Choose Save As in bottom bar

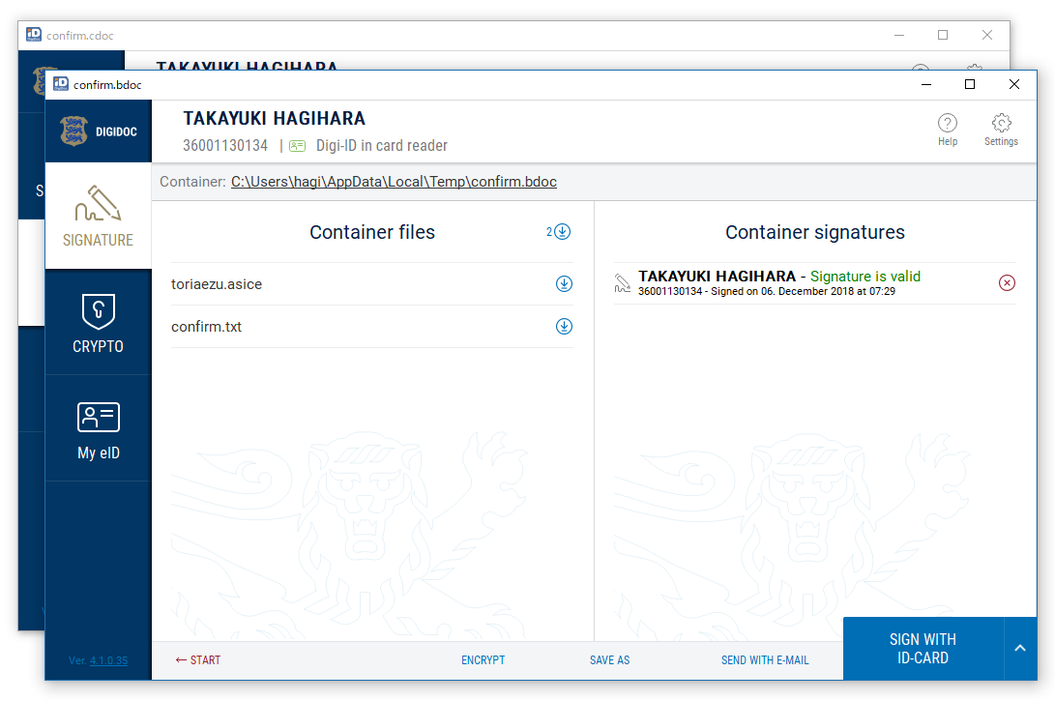click(609, 660)
